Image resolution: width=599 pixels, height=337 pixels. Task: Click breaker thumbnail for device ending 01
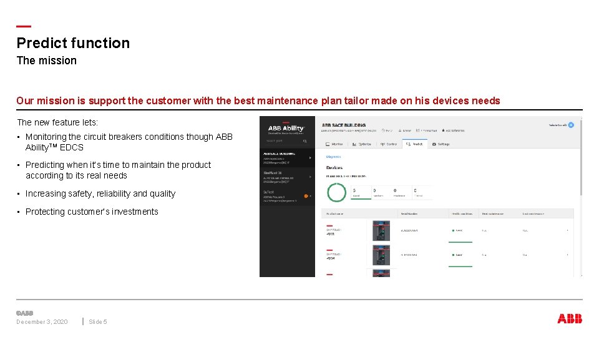tap(381, 230)
